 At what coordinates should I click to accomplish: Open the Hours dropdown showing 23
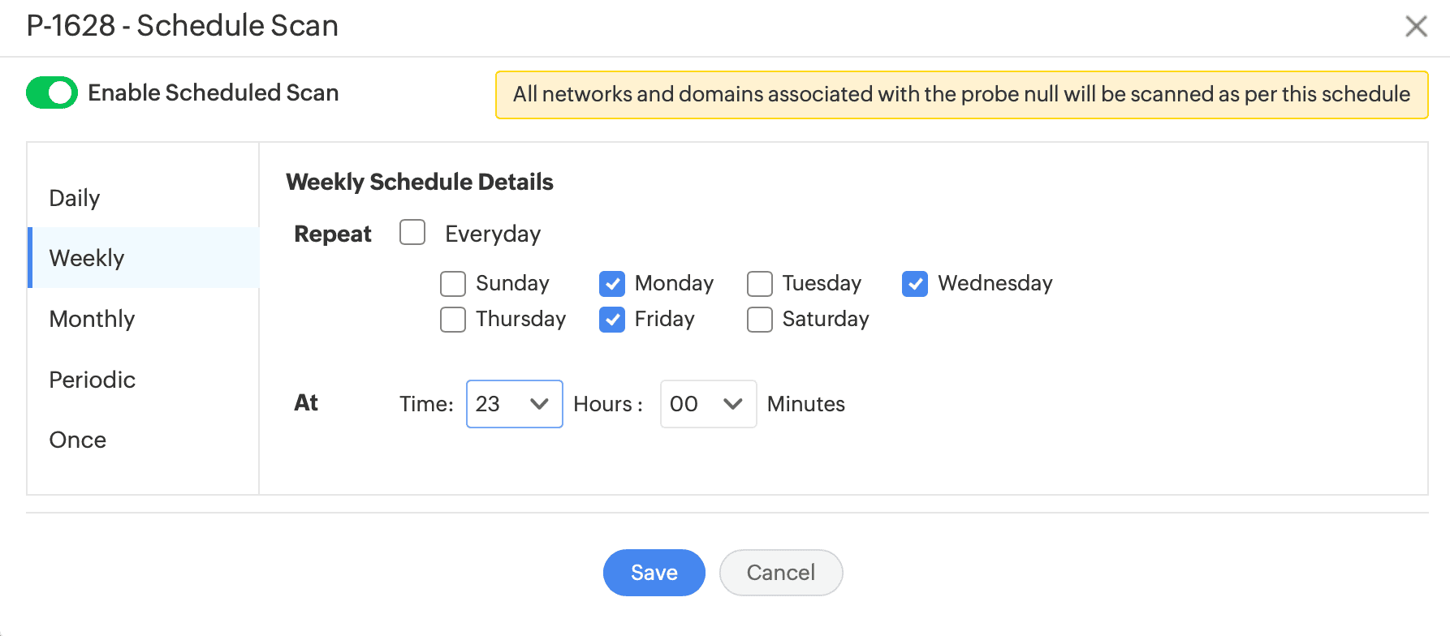514,404
